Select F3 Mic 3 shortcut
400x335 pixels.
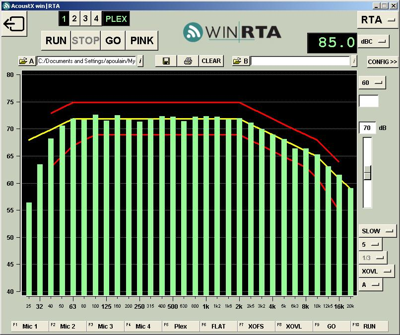[x=105, y=326]
